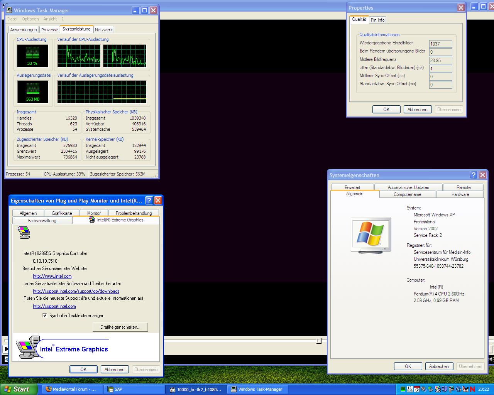Image resolution: width=494 pixels, height=395 pixels.
Task: Click the Wiedergegebene Einzelbilder field 1037
Action: tap(440, 44)
